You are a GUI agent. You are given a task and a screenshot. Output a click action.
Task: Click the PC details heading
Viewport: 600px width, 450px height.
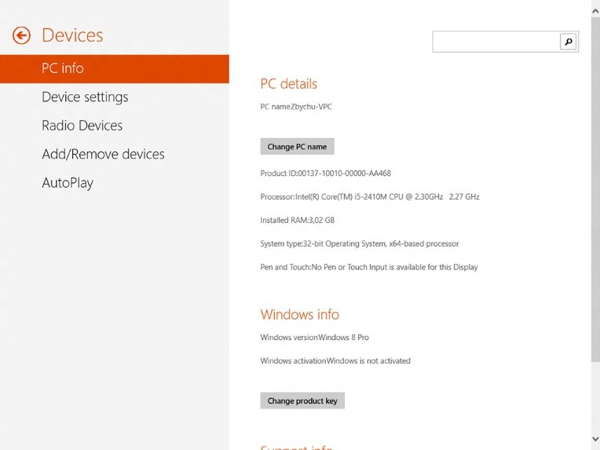pos(289,84)
